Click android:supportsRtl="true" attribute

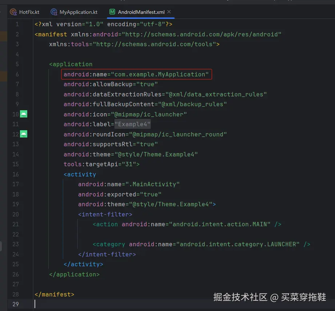[111, 144]
